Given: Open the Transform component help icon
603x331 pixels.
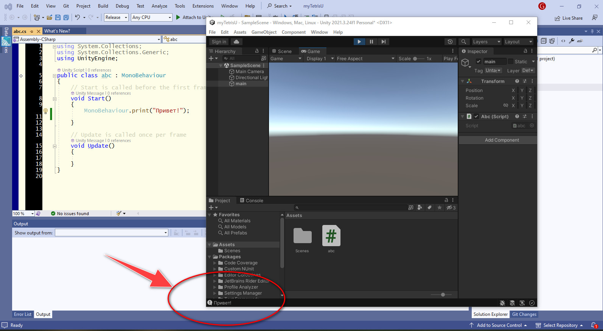Looking at the screenshot, I should [x=517, y=81].
